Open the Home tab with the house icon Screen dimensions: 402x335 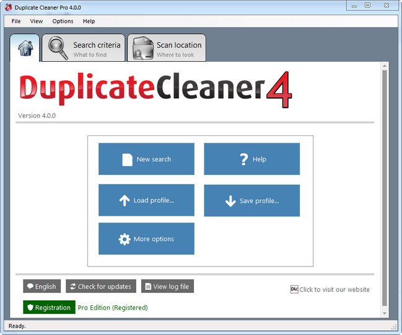tap(25, 48)
